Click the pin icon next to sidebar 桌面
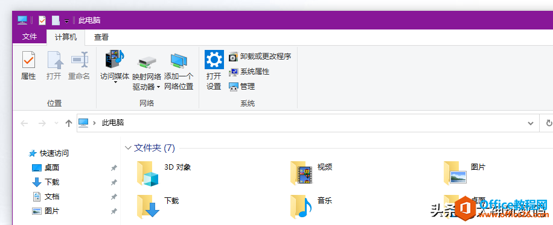Viewport: 553px width, 225px height. coord(113,168)
